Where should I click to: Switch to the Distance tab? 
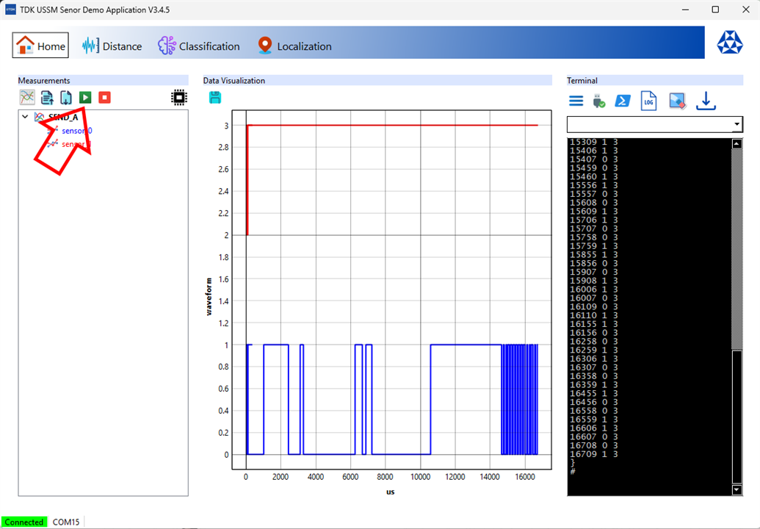point(112,46)
